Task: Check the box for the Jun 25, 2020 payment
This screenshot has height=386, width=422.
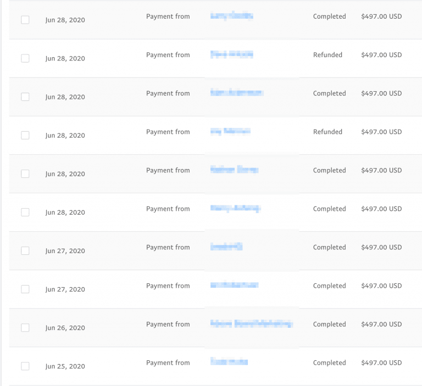Action: (x=25, y=366)
